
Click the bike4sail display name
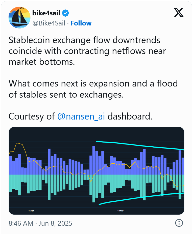click(46, 13)
